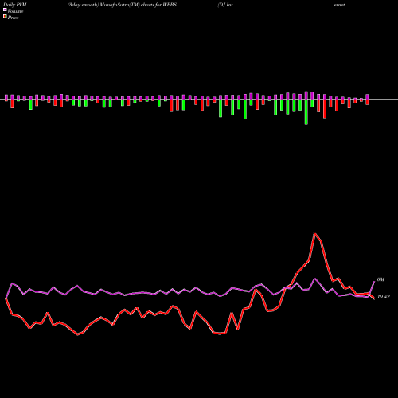
Task: Click the tallest green volume bar
Action: click(x=306, y=111)
